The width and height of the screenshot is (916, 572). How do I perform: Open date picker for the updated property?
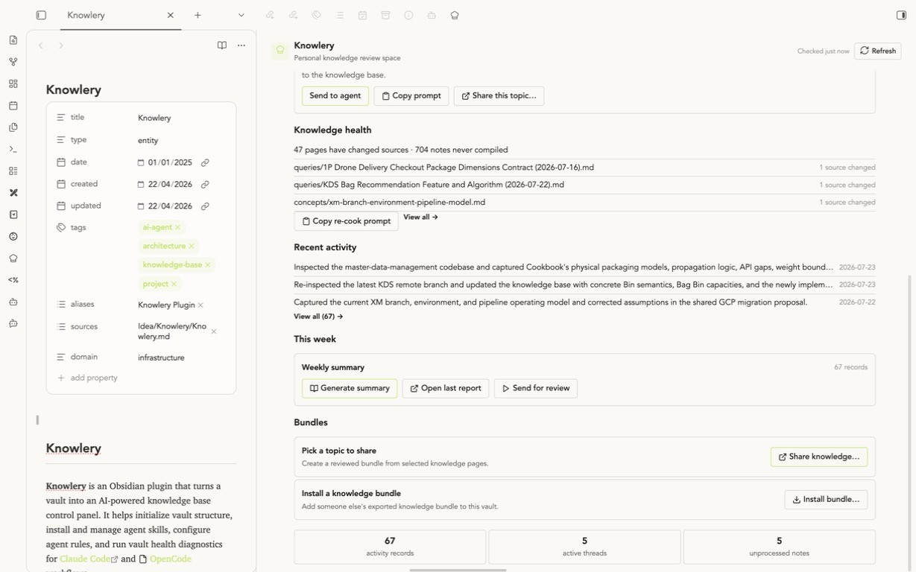pyautogui.click(x=141, y=206)
